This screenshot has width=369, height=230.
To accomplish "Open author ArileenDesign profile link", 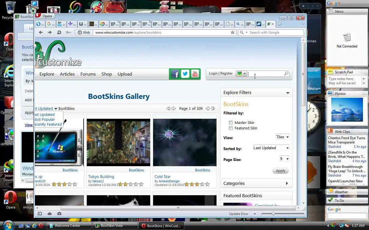I will pos(169,181).
